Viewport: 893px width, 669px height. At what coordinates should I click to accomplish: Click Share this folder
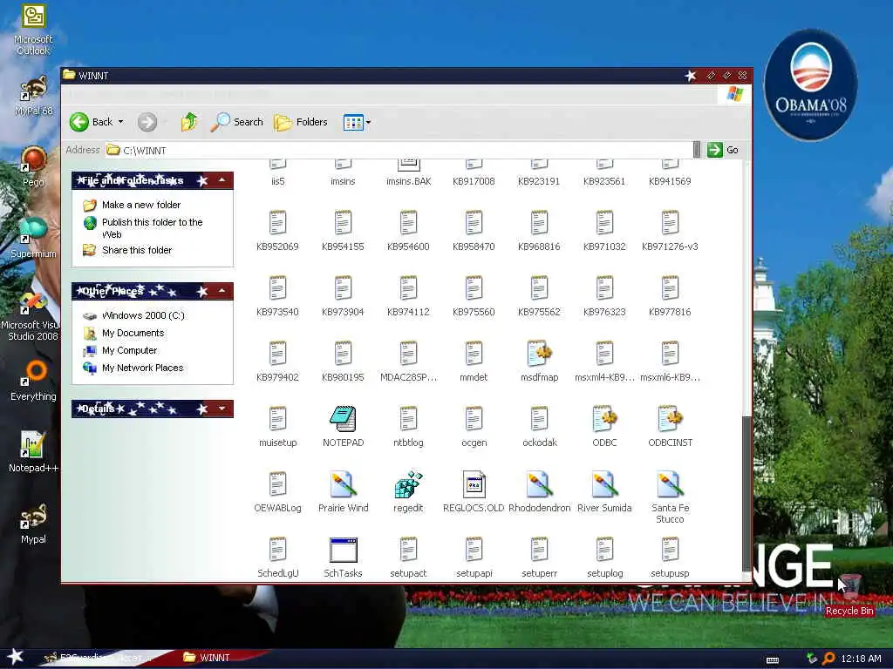coord(137,250)
